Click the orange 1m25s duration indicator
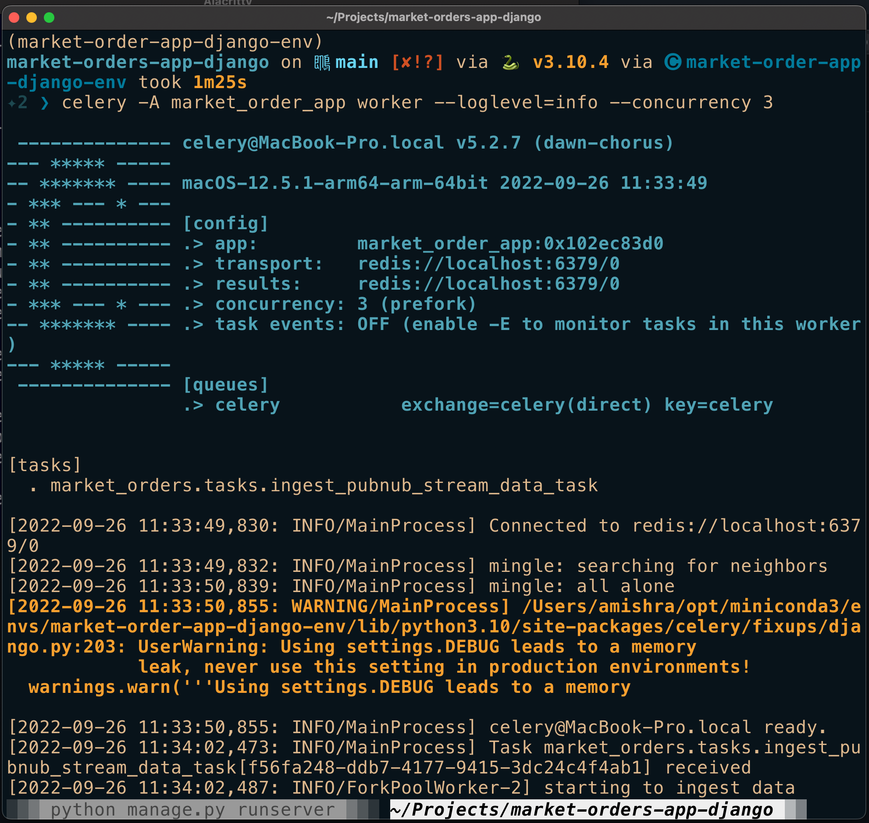This screenshot has width=869, height=823. tap(220, 82)
